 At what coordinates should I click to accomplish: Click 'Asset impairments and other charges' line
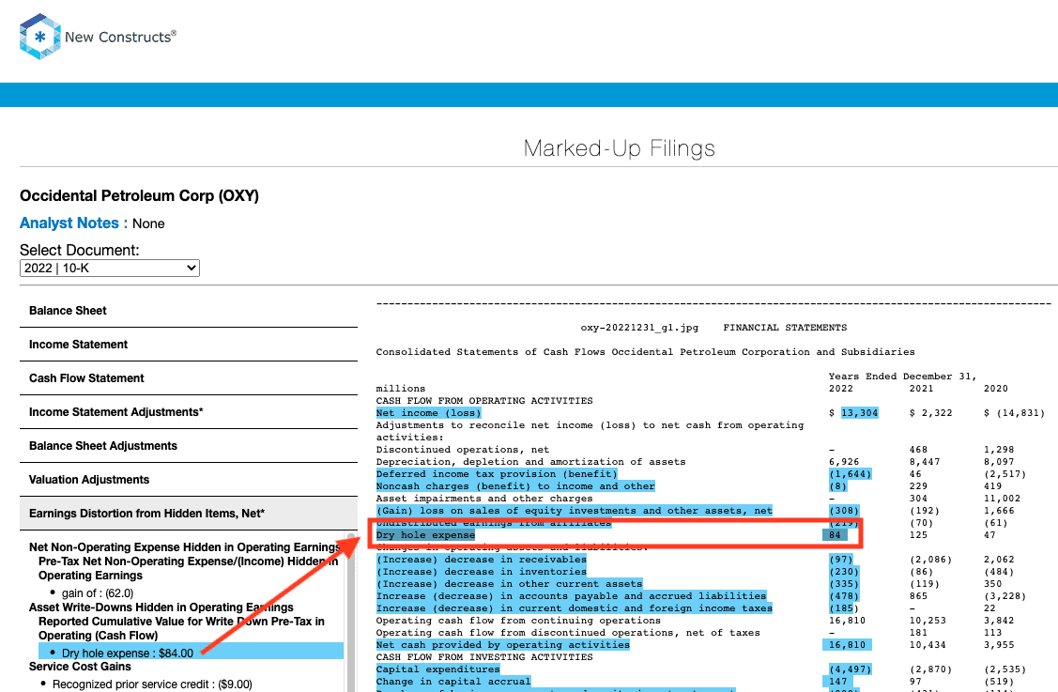(484, 499)
